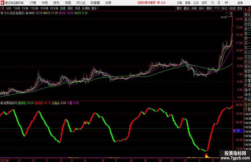
Task: Open the 版面 menu
Action: (188, 3)
